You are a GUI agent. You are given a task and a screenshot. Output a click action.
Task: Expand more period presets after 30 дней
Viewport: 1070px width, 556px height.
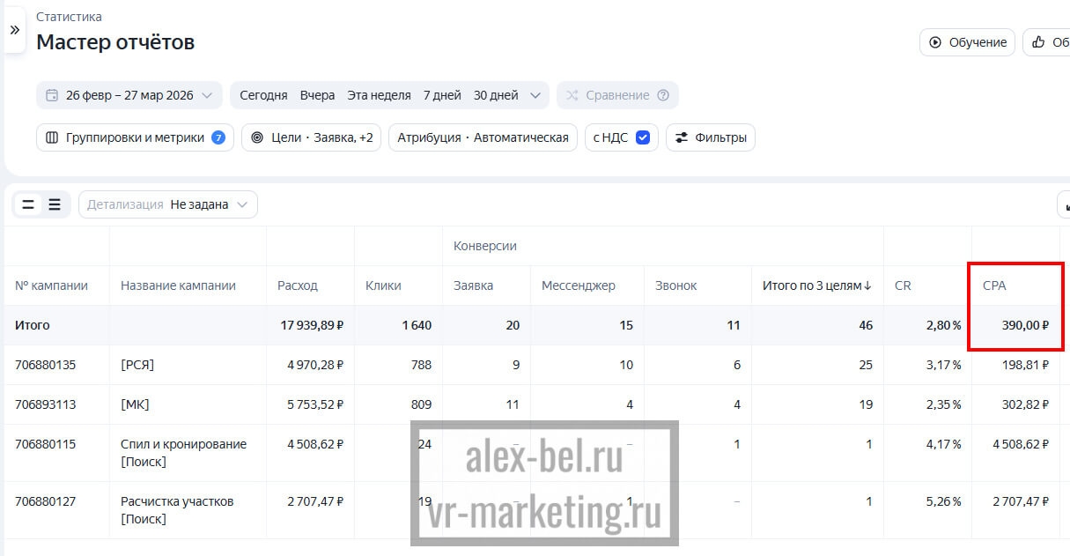535,95
